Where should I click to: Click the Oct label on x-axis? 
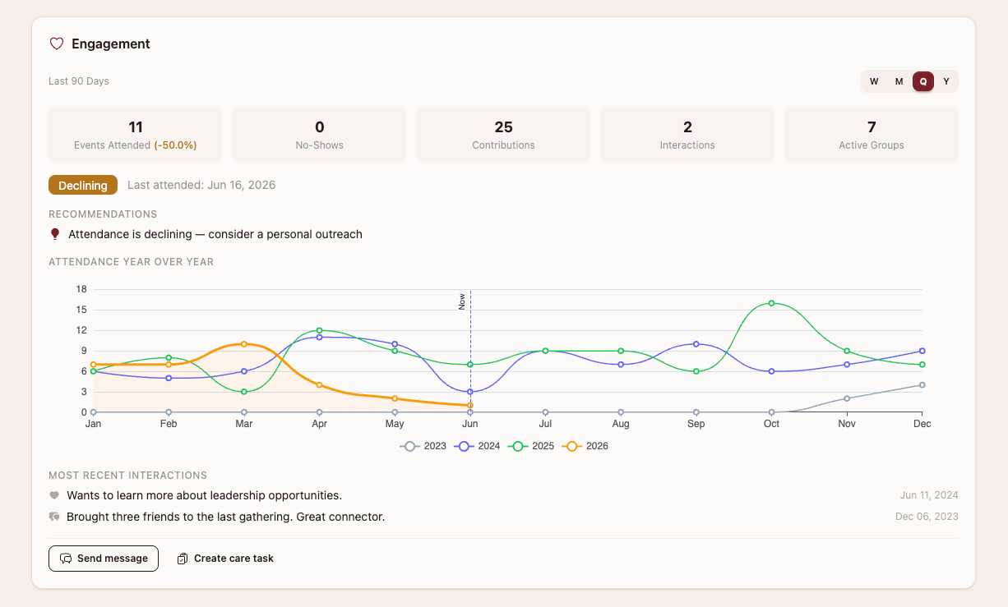pyautogui.click(x=771, y=424)
